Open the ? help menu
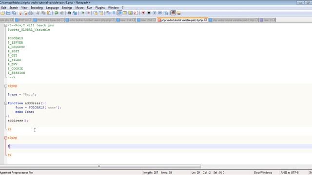Screen dimensions: 312x175 point(123,8)
